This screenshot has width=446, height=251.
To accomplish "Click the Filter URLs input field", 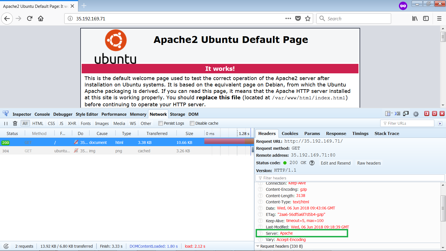I will [x=407, y=123].
